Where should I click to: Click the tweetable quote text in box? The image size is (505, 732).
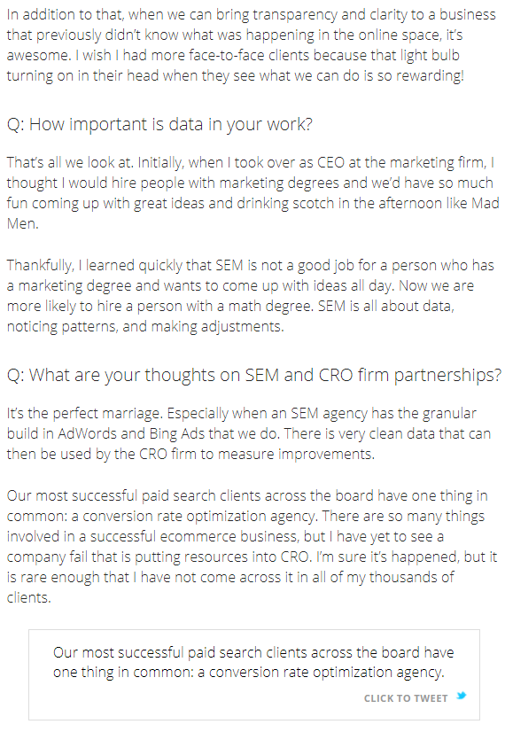pos(253,663)
